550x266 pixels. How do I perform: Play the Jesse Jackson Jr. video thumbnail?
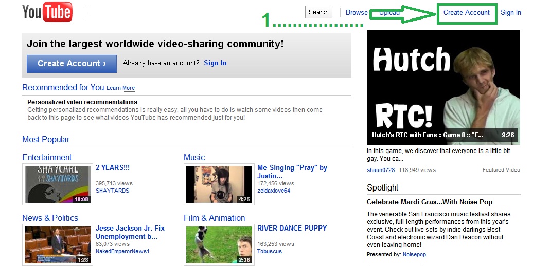pos(58,244)
